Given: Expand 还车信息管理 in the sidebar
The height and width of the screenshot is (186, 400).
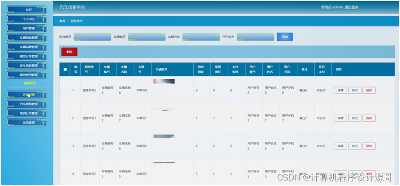Looking at the screenshot, I should click(27, 65).
